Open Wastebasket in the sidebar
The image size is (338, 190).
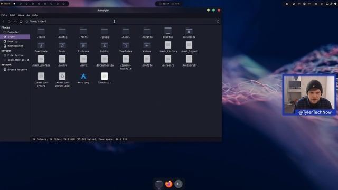pos(15,46)
